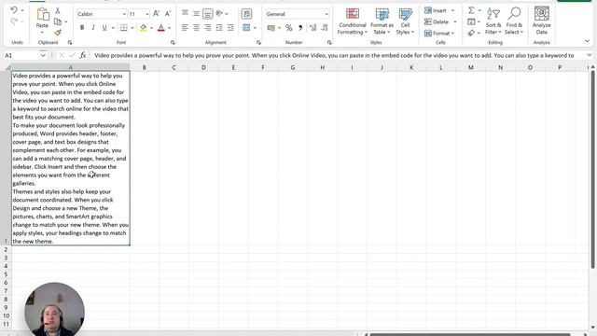Apply borders with the Borders icon
This screenshot has height=336, width=597.
click(x=124, y=27)
